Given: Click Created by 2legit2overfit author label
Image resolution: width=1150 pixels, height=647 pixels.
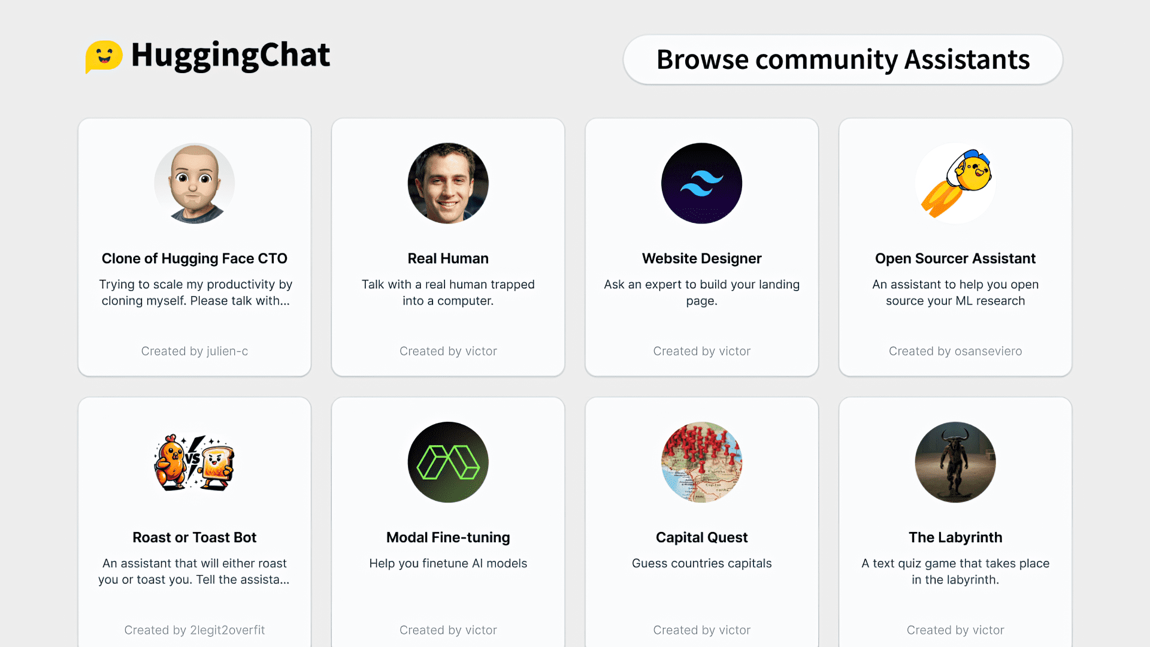Looking at the screenshot, I should 194,630.
